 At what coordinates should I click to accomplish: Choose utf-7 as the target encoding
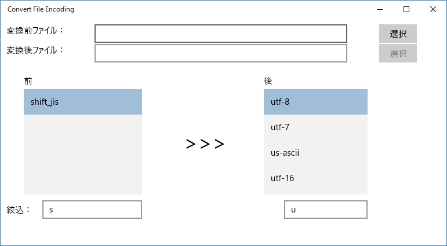[x=315, y=127]
